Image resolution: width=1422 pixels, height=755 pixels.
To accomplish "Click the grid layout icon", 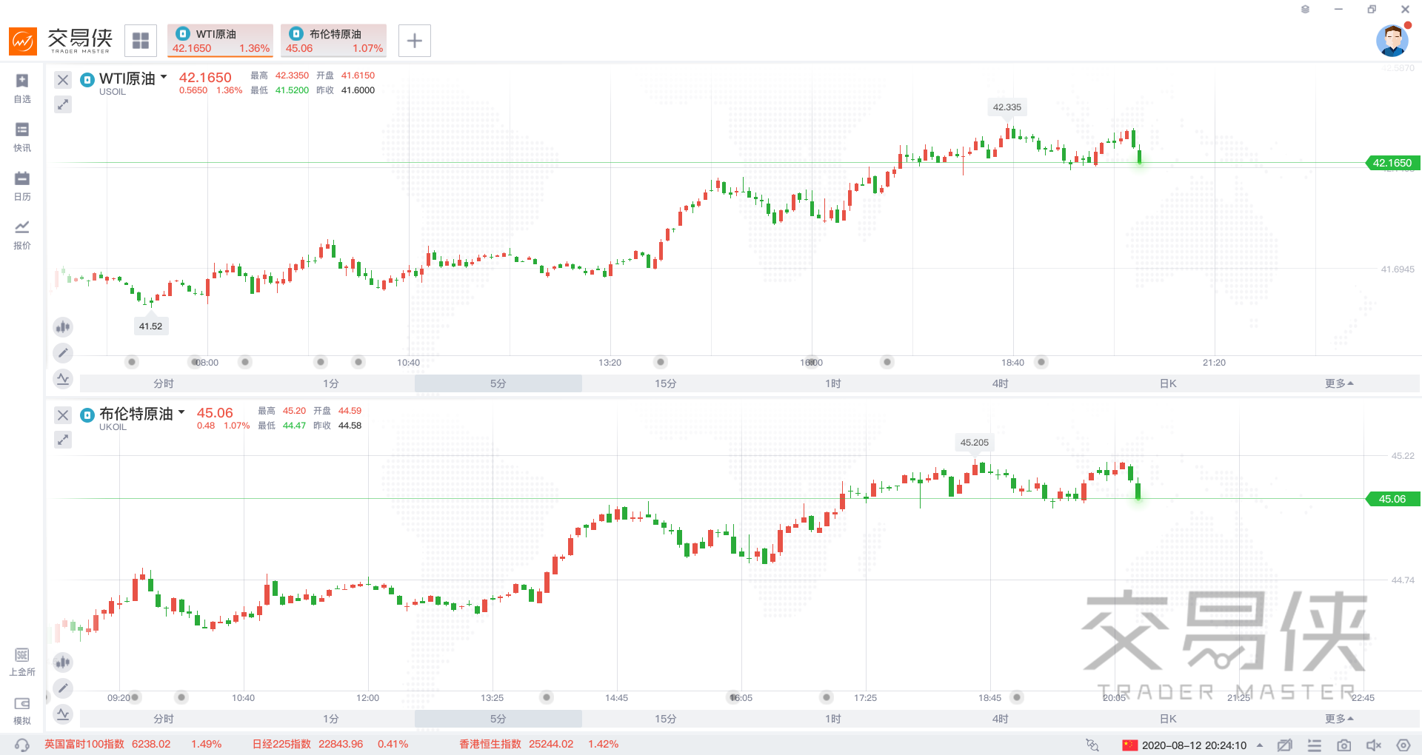I will 141,41.
